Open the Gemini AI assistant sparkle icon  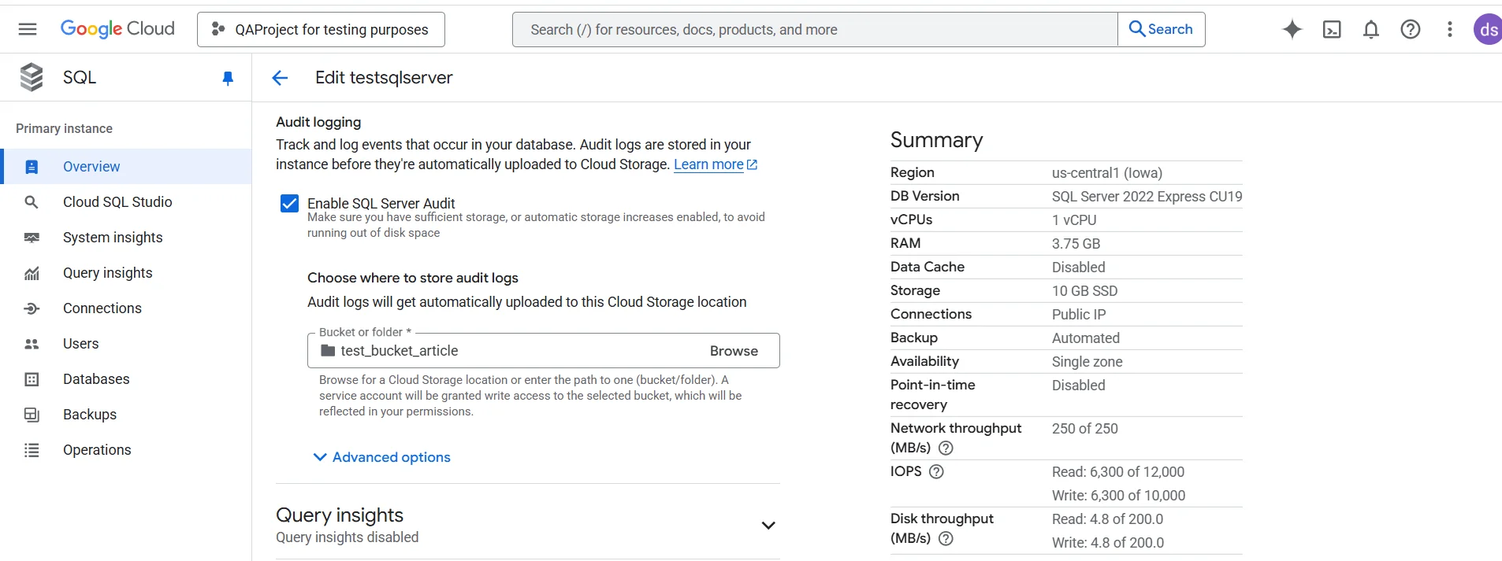point(1292,29)
